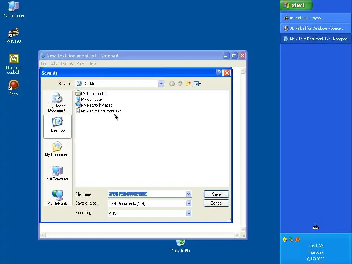
Task: Open Notepad Edit menu
Action: tap(54, 63)
